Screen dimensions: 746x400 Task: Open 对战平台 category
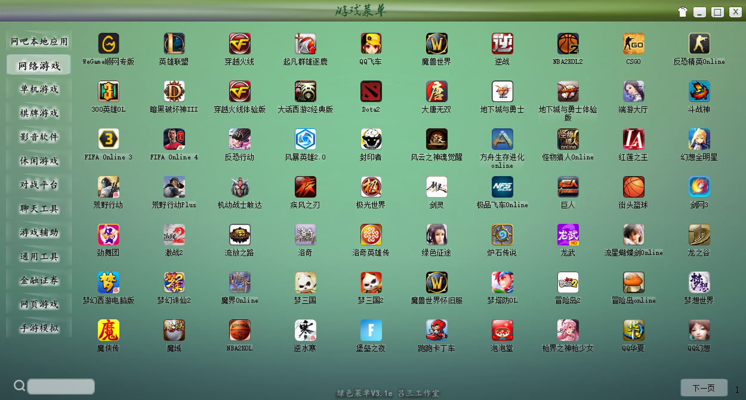[x=39, y=184]
